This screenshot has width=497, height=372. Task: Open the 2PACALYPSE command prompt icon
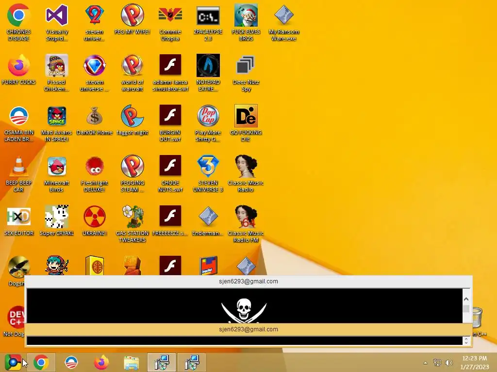tap(208, 15)
